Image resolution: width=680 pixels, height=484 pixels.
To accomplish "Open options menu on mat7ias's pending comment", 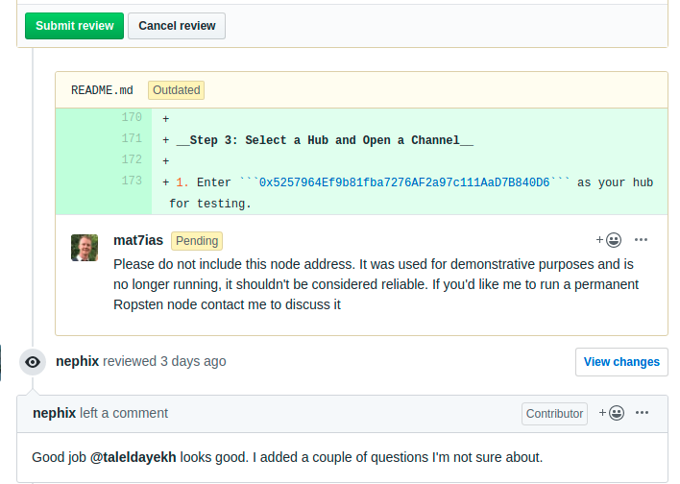I will pyautogui.click(x=641, y=240).
